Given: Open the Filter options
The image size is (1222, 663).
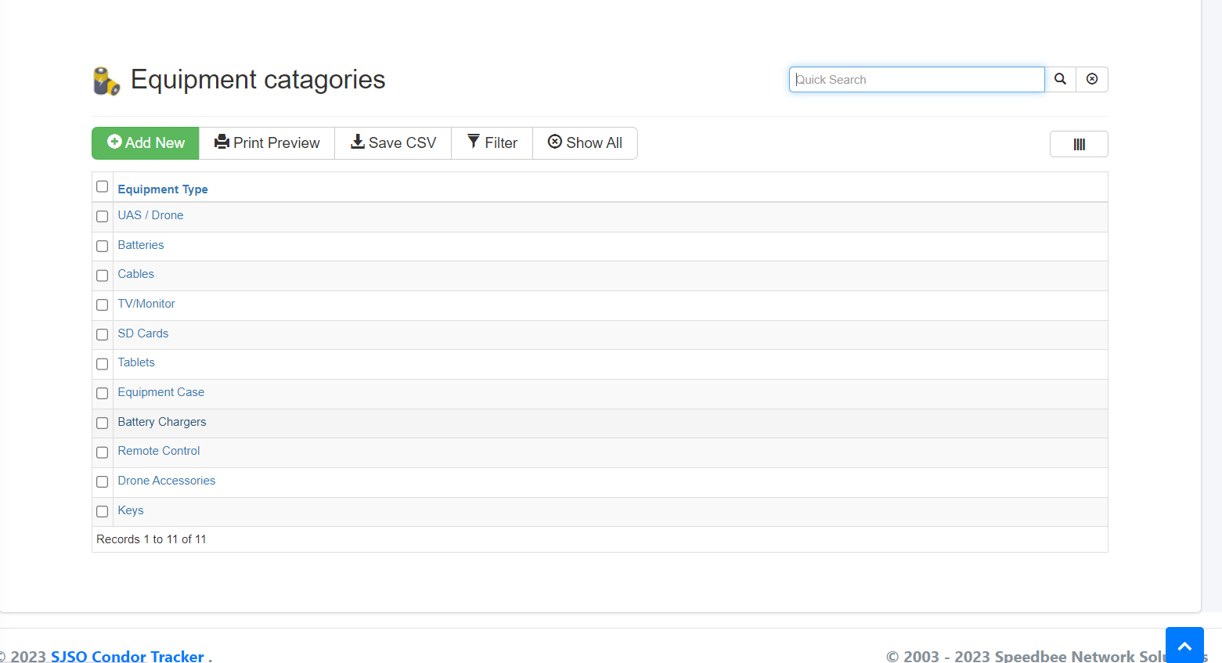Looking at the screenshot, I should [492, 143].
